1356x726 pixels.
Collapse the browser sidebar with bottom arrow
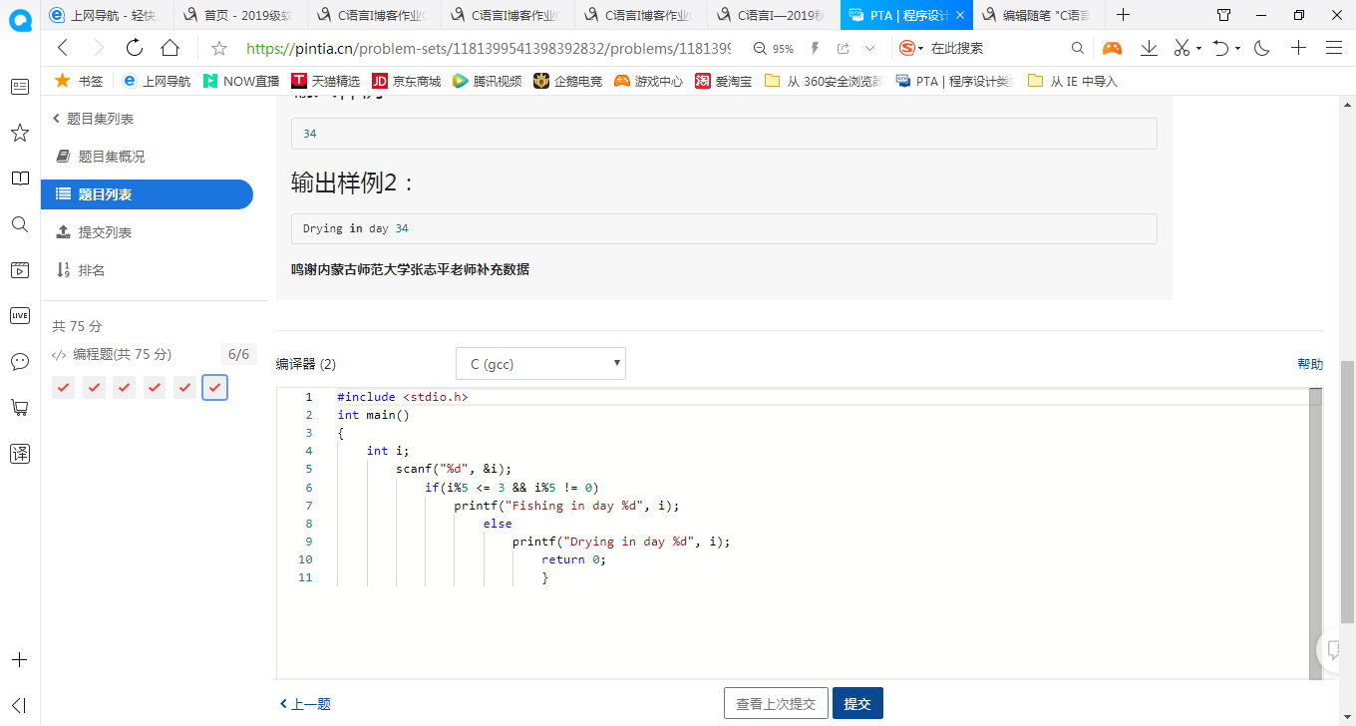[x=19, y=705]
